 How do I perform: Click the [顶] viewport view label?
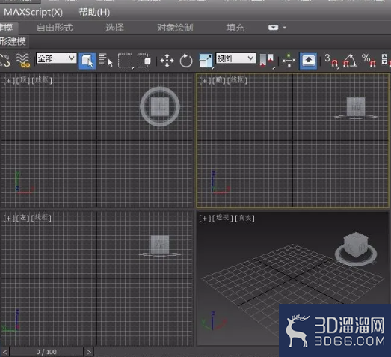coord(23,80)
